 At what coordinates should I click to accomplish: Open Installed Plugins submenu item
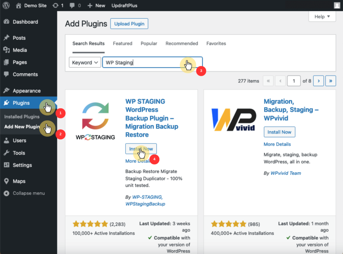[x=22, y=117]
